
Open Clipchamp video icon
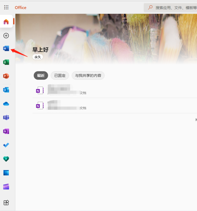pyautogui.click(x=6, y=187)
